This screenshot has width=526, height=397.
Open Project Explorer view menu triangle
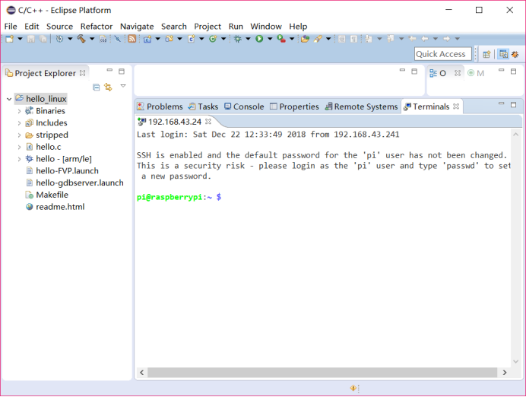coord(123,86)
